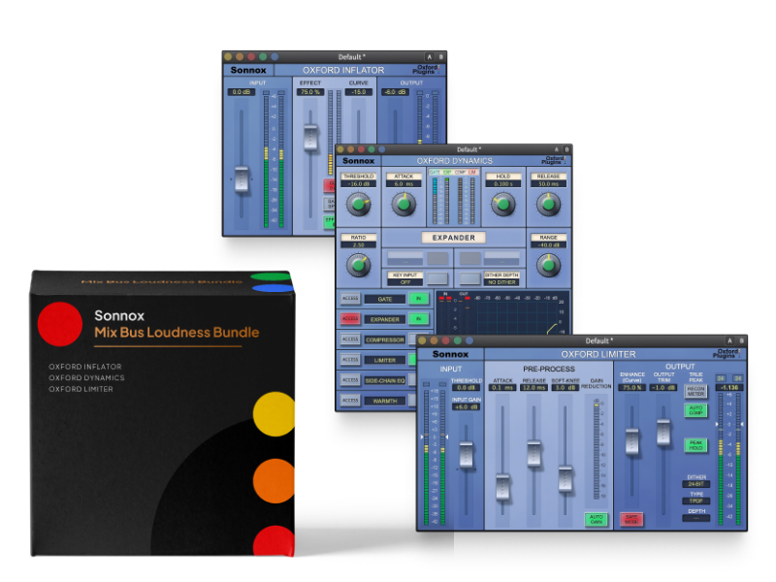Click Output Trim -1.0 dB value in Limiter
Viewport: 776px width, 582px height.
pos(663,387)
